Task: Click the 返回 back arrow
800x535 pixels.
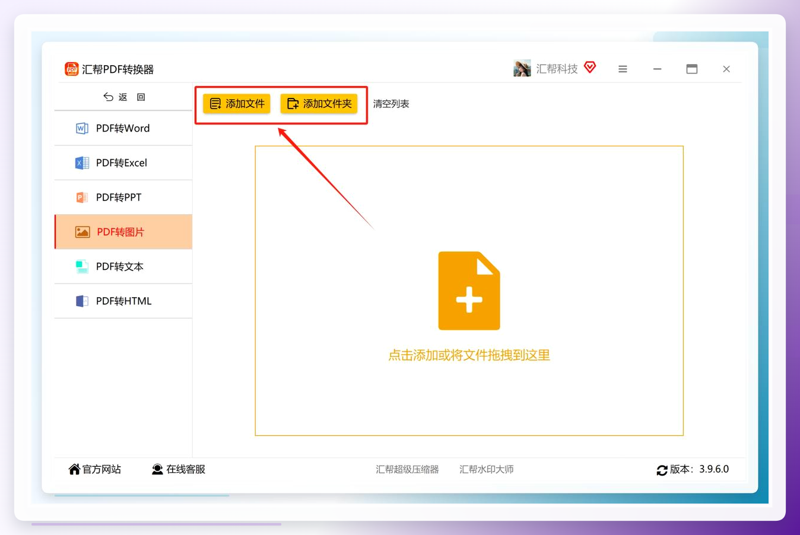Action: pos(109,97)
